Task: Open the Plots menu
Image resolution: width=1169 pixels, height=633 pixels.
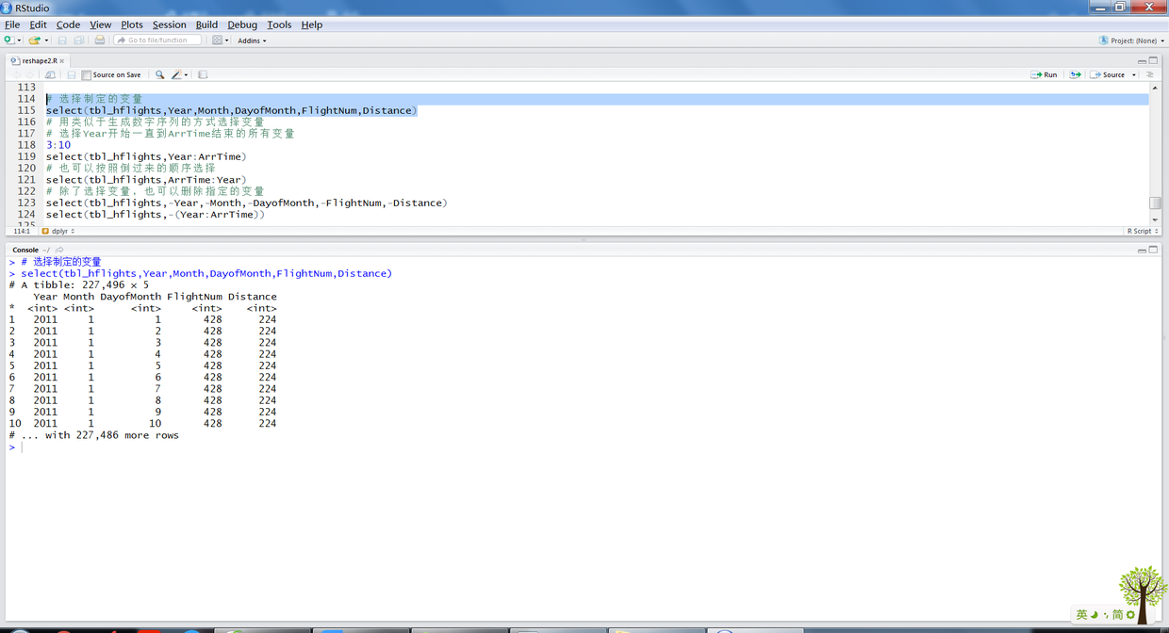Action: pos(132,24)
